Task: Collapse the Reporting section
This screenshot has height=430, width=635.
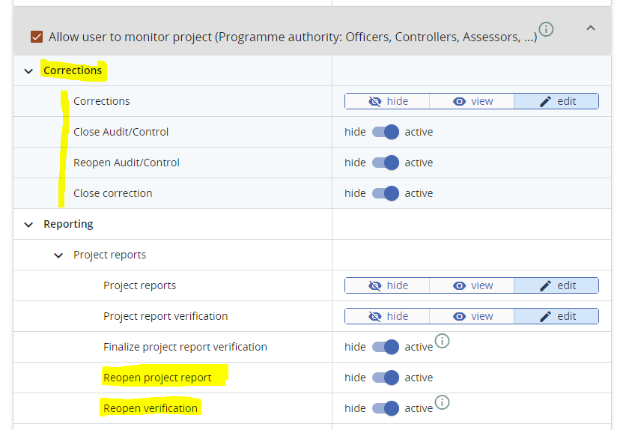Action: coord(29,224)
